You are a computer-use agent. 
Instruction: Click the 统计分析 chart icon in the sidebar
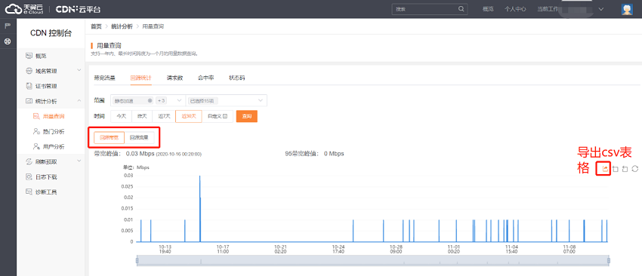click(29, 101)
